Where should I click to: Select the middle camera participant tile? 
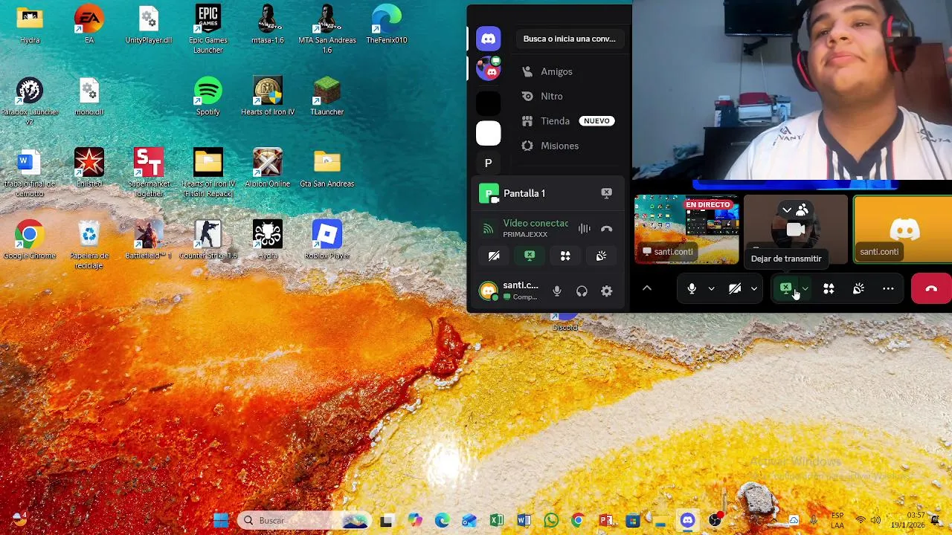[x=796, y=230]
